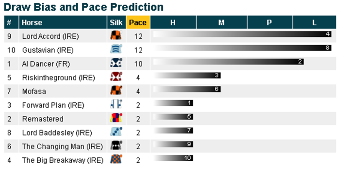Click Riskintheground's jockey silk icon

[116, 77]
